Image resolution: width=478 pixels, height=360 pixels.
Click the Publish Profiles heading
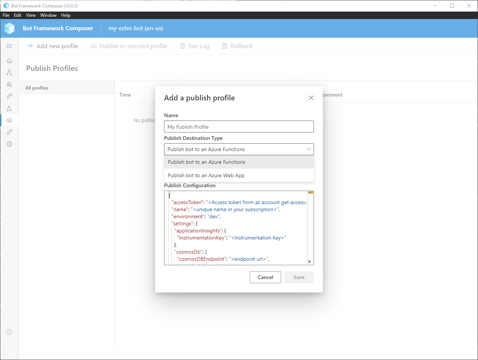(x=52, y=68)
